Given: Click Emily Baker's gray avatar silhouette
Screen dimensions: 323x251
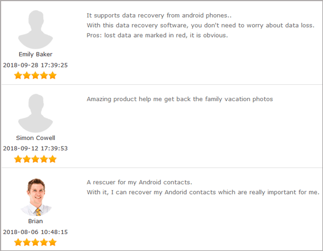Looking at the screenshot, I should 36,30.
